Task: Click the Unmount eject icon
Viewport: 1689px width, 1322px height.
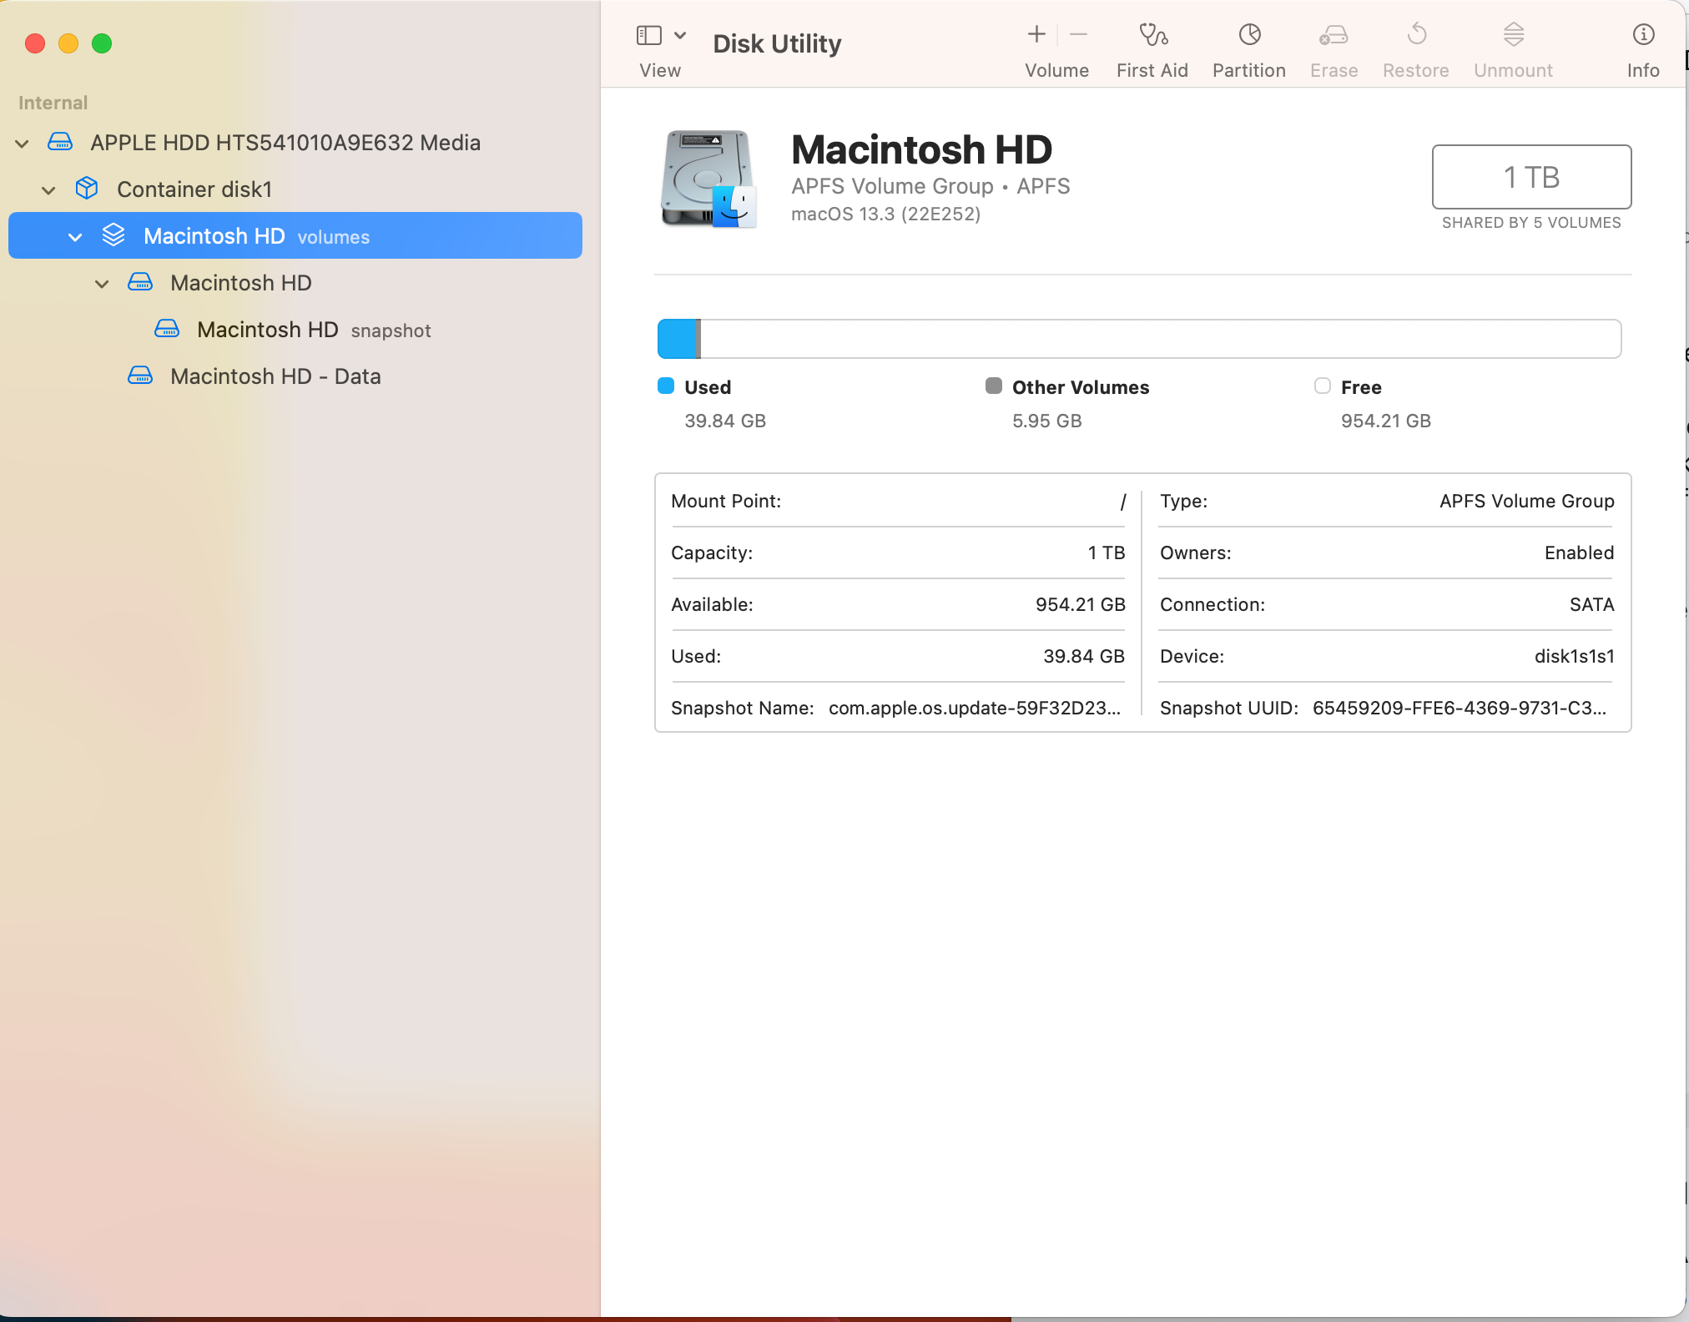Action: point(1514,34)
